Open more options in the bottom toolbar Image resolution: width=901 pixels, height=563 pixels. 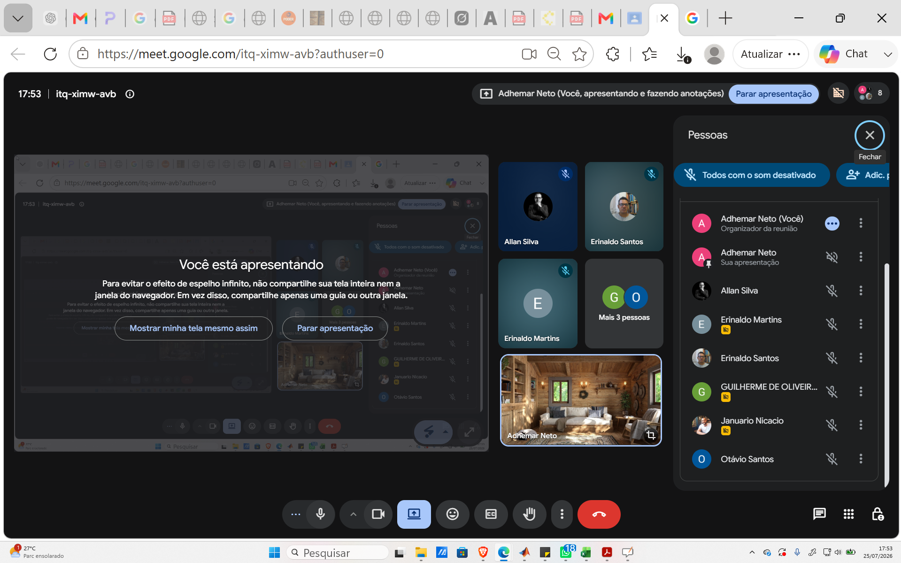point(562,514)
